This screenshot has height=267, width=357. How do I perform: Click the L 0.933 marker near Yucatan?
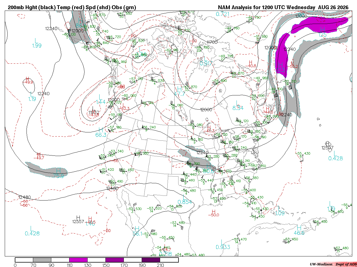tap(223, 244)
